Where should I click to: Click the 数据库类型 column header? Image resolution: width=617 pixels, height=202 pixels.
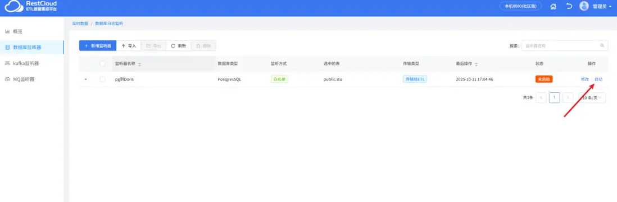tap(228, 63)
